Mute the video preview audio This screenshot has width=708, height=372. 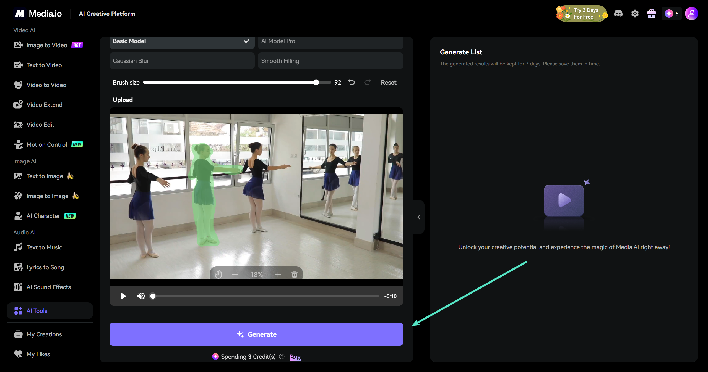coord(141,296)
